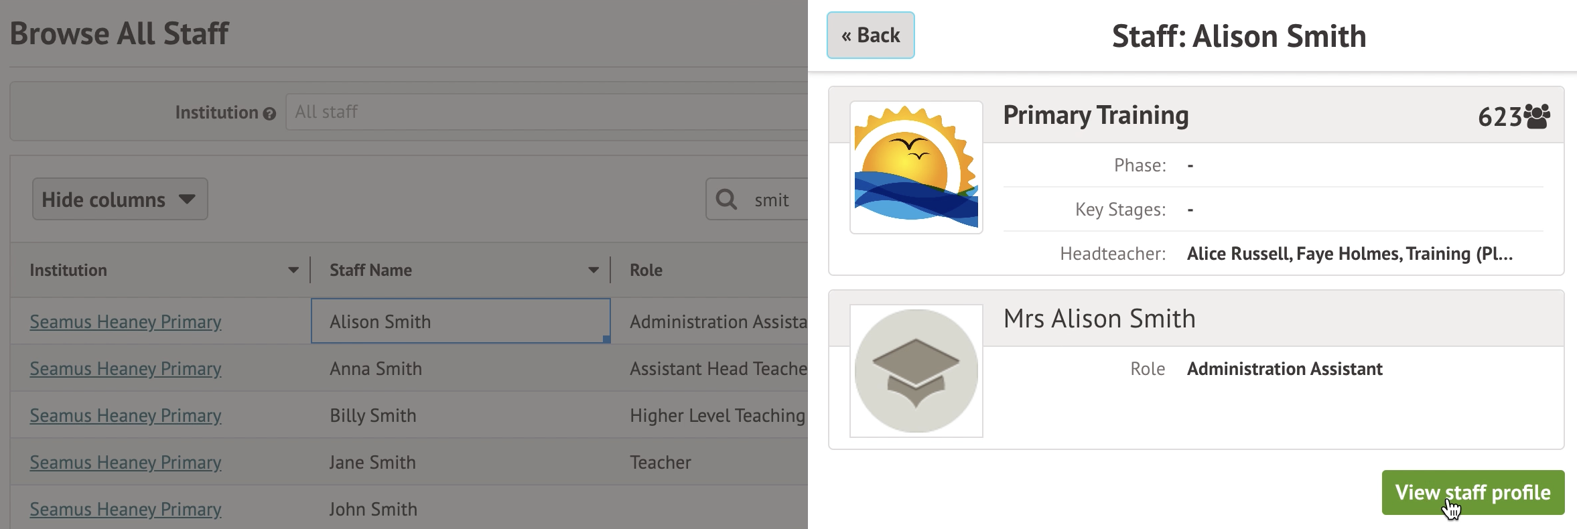Open the Hide columns dropdown

pos(120,199)
